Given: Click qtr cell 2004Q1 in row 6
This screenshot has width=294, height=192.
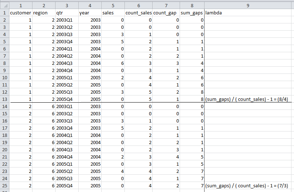Looking at the screenshot, I should tap(67, 49).
